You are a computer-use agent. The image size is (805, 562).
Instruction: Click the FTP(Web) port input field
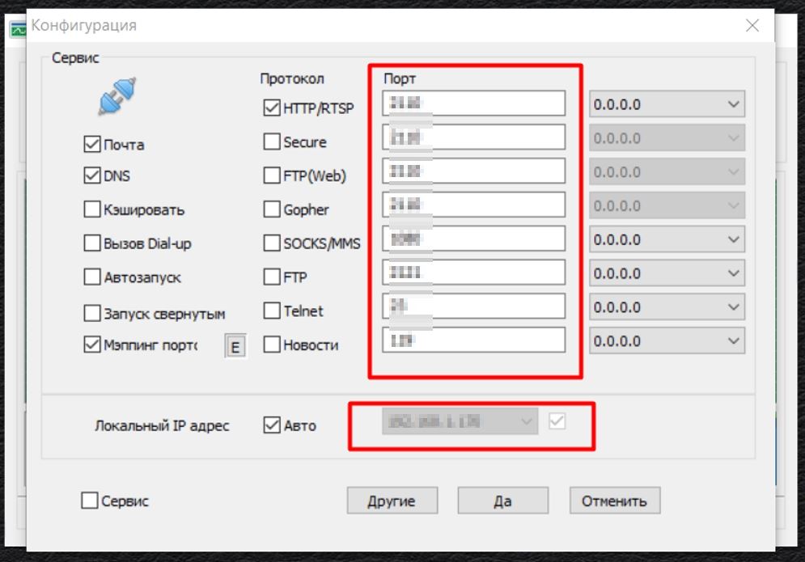click(x=474, y=171)
